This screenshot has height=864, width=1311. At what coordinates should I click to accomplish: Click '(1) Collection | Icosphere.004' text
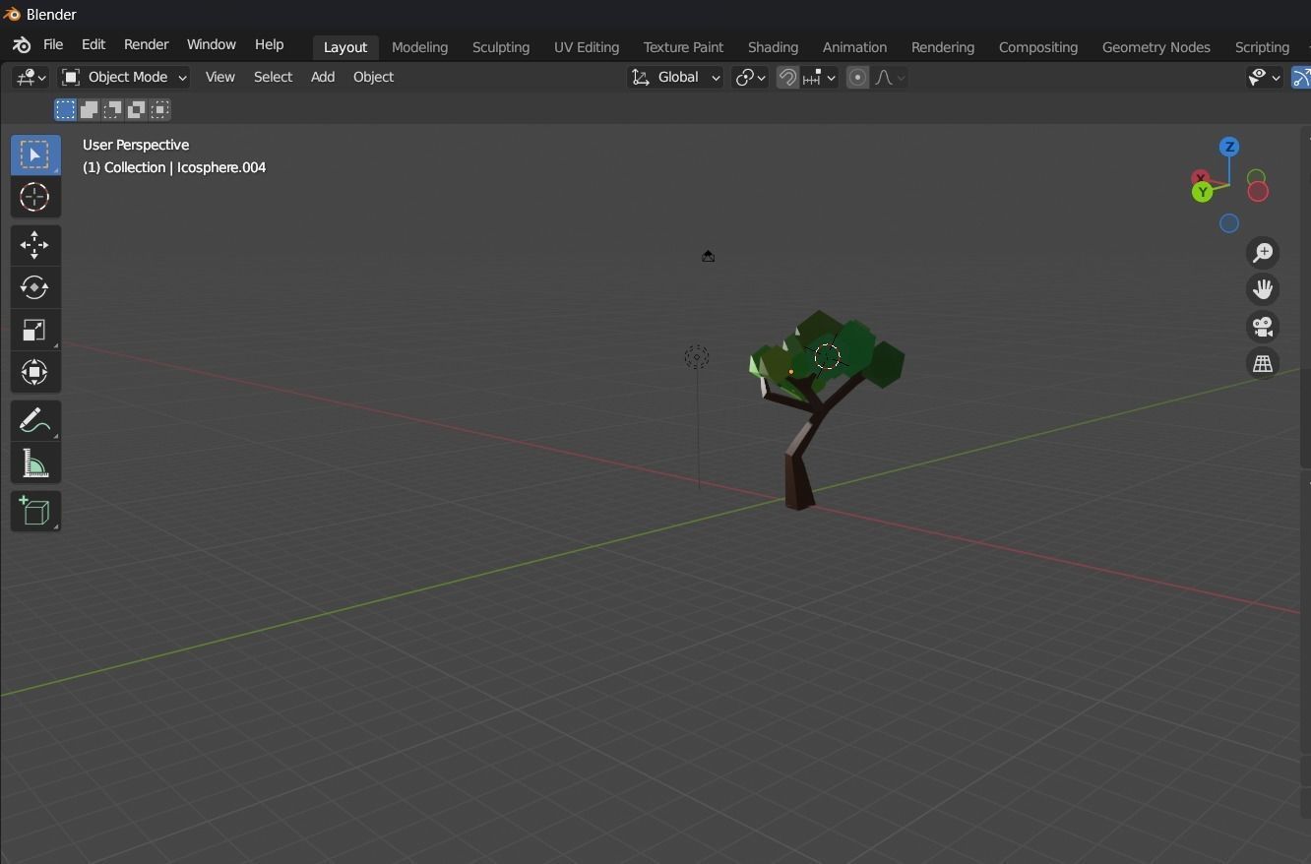174,167
